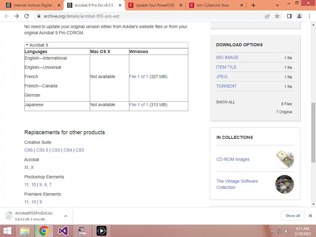Click the address bar URL field
The height and width of the screenshot is (237, 316).
pos(149,16)
